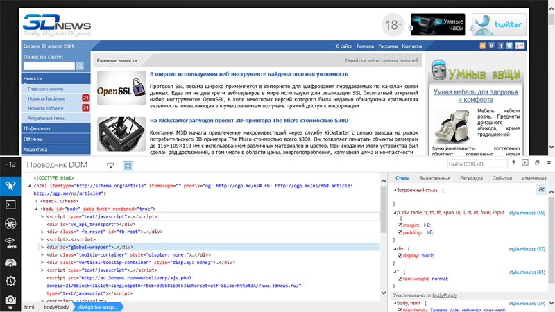Uncheck the margin property checkbox

(x=400, y=225)
